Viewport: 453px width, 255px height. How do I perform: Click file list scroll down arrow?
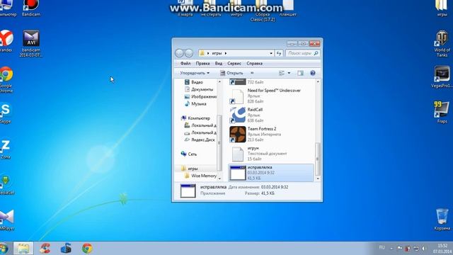point(318,178)
